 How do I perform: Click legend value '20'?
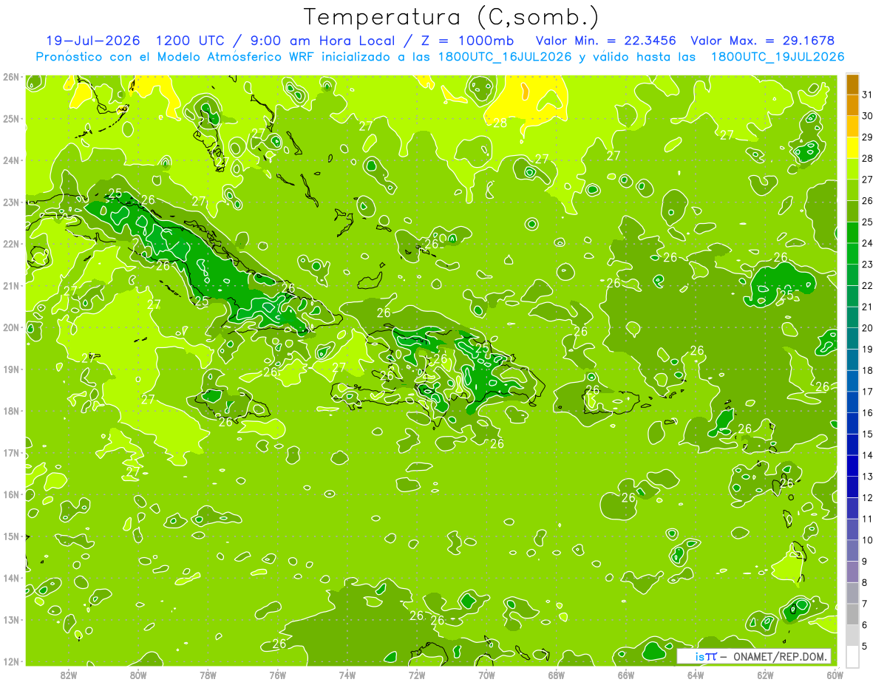pyautogui.click(x=867, y=328)
